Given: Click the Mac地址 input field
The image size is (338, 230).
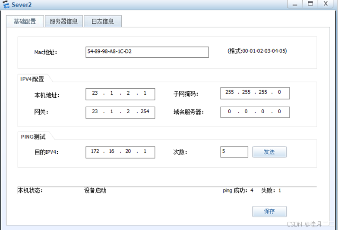Looking at the screenshot, I should [x=147, y=52].
